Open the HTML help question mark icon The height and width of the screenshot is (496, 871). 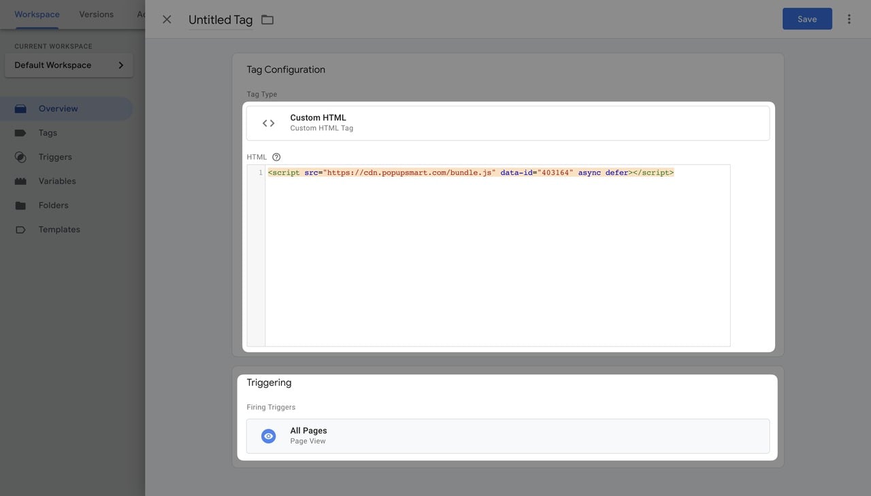pos(276,157)
